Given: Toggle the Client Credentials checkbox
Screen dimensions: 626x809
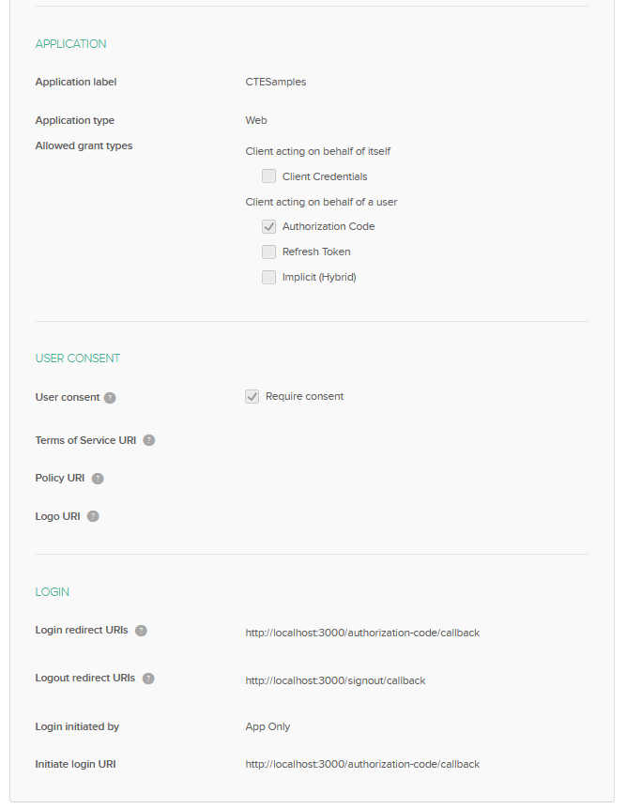Looking at the screenshot, I should tap(269, 176).
